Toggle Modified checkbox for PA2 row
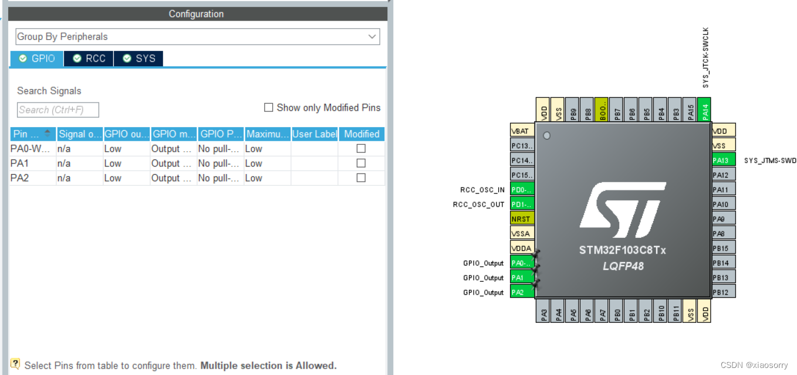Screen dimensions: 797x375 pyautogui.click(x=361, y=178)
